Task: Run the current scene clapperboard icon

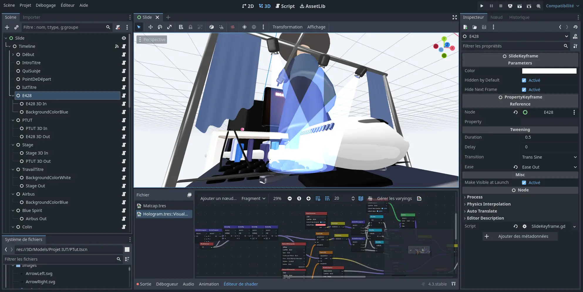Action: point(519,6)
